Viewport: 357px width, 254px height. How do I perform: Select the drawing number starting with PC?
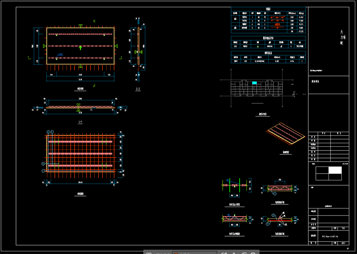[330, 237]
